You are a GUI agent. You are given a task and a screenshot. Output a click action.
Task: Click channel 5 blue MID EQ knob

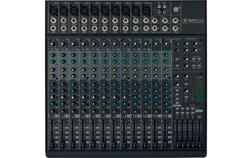[94, 90]
